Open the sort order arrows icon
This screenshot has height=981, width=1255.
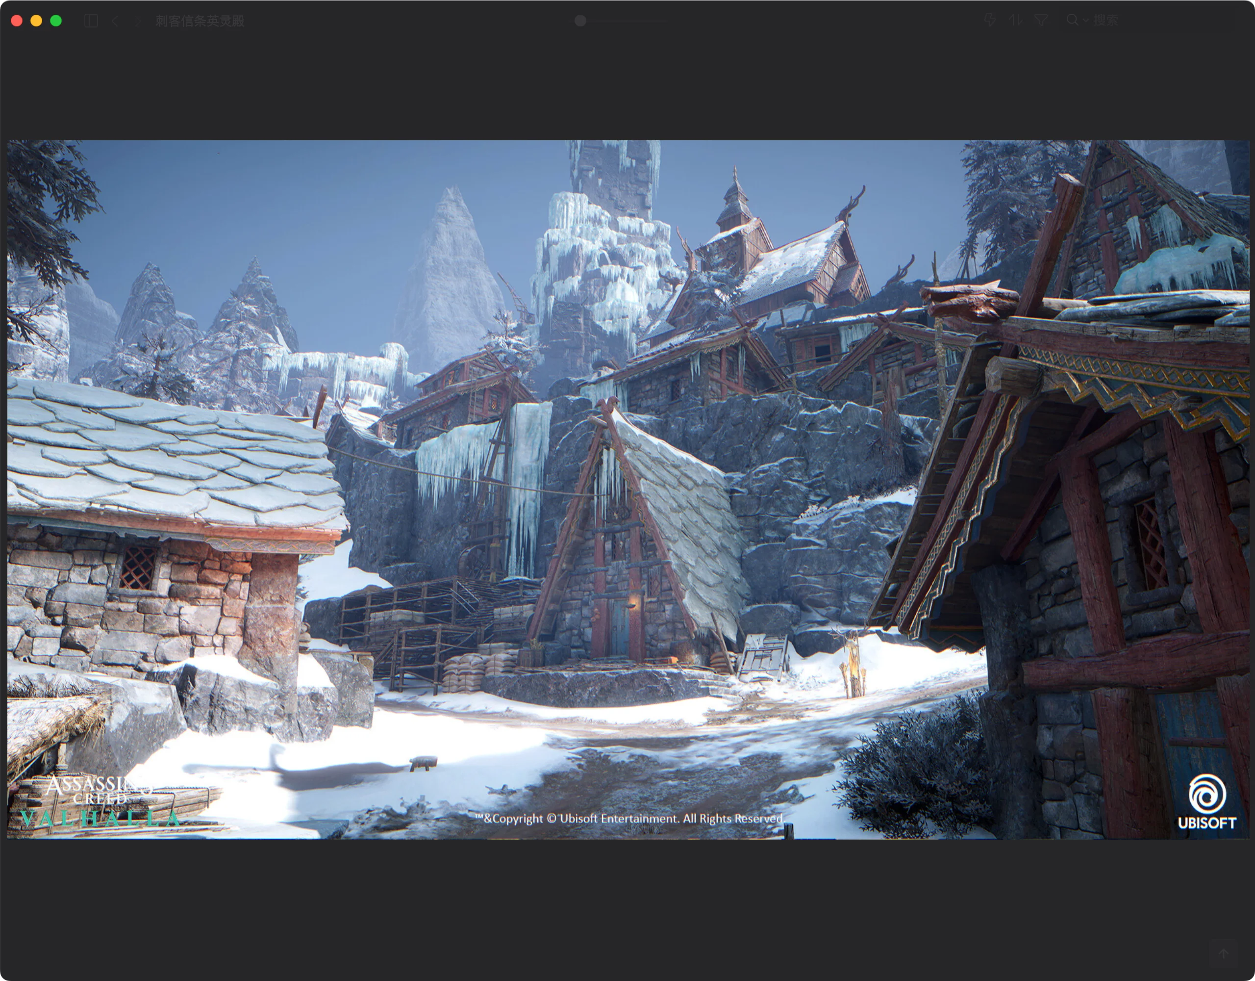point(1015,20)
